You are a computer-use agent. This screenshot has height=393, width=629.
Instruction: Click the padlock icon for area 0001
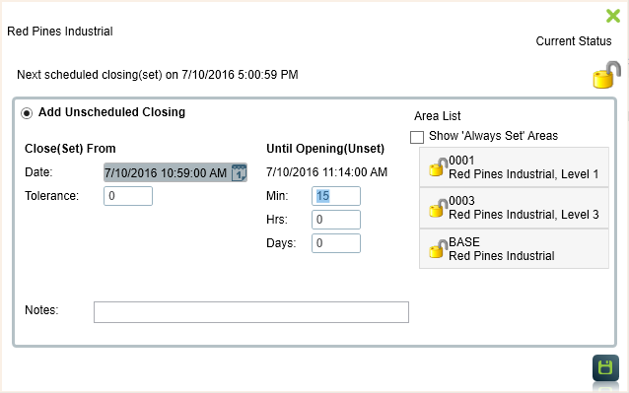(x=438, y=167)
